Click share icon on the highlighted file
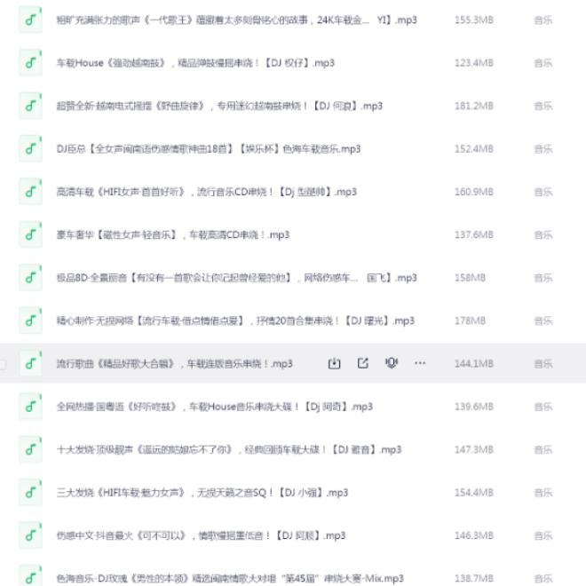The width and height of the screenshot is (586, 586). 362,363
